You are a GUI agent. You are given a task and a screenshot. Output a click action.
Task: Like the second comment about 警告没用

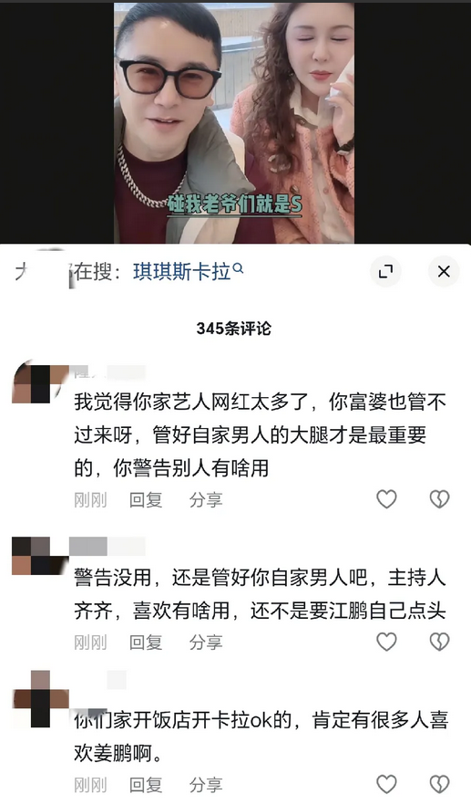(386, 642)
